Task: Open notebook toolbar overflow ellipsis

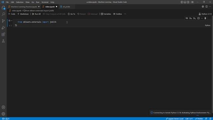Action: click(x=125, y=14)
